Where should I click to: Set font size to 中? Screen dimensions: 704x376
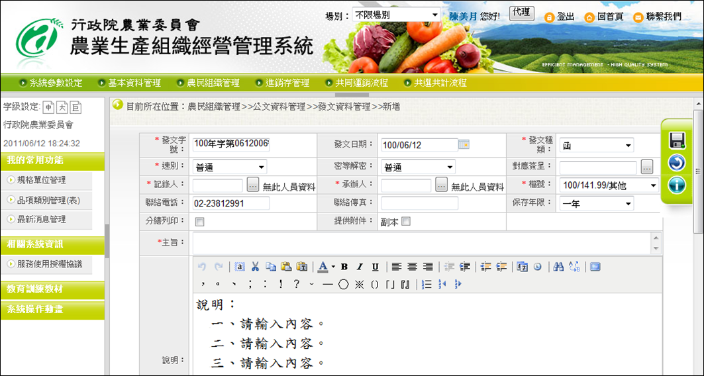pos(48,107)
